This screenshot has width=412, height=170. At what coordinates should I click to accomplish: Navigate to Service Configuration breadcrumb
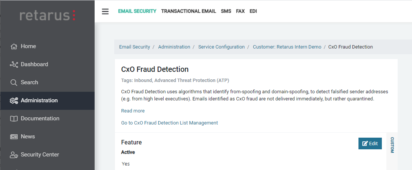[221, 47]
